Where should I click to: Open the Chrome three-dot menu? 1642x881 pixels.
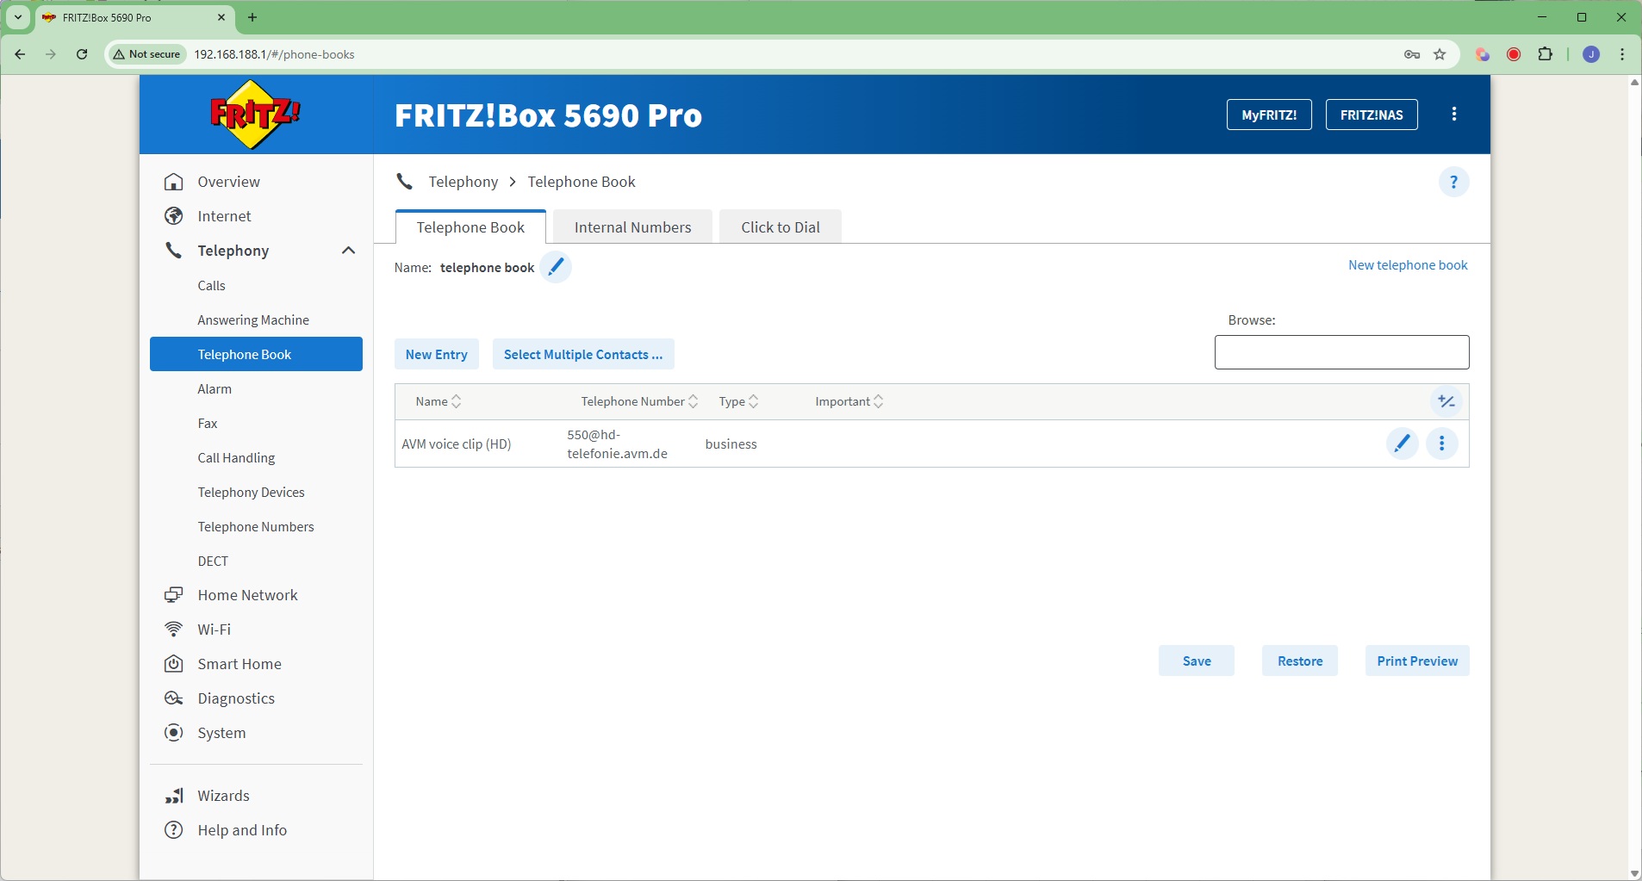[x=1622, y=54]
